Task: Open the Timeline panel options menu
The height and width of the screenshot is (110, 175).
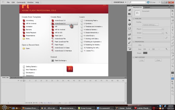Action: point(125,78)
